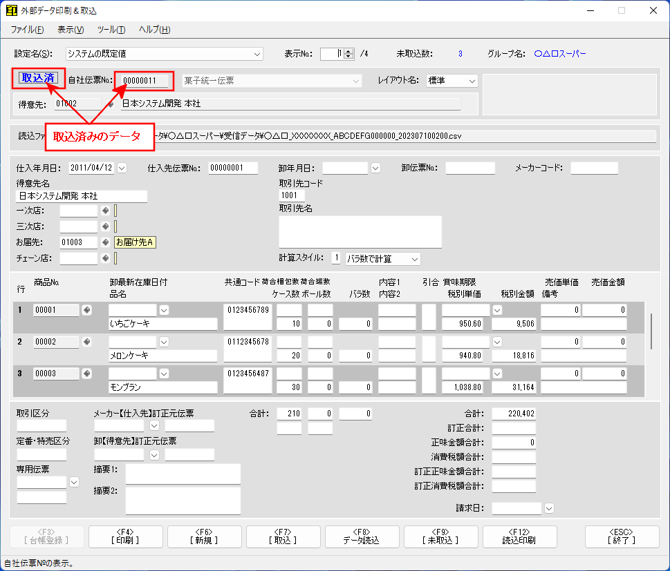This screenshot has width=670, height=571.
Task: Click the 取引先名 text area
Action: pyautogui.click(x=360, y=232)
